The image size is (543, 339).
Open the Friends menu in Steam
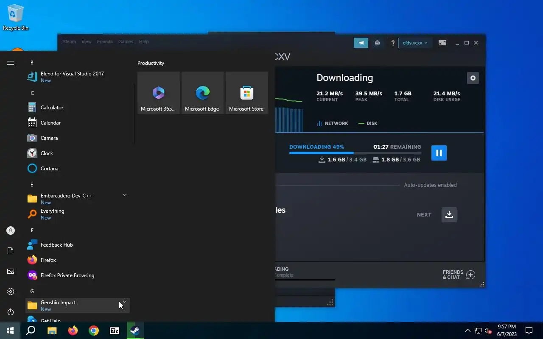coord(105,42)
